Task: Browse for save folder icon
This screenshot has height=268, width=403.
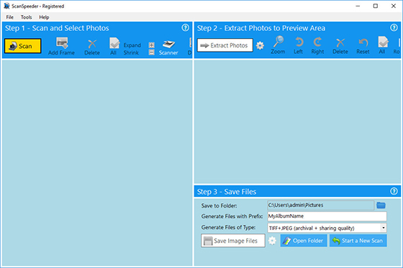Action: [x=381, y=205]
